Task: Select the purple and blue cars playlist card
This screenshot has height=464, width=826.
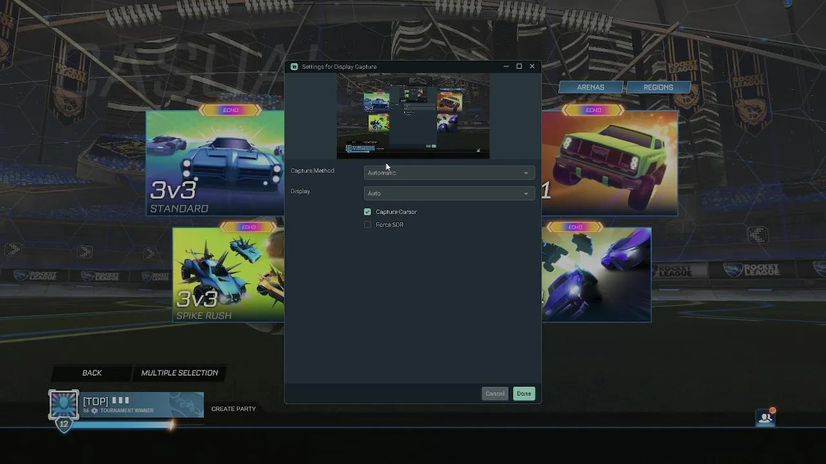Action: pos(597,275)
